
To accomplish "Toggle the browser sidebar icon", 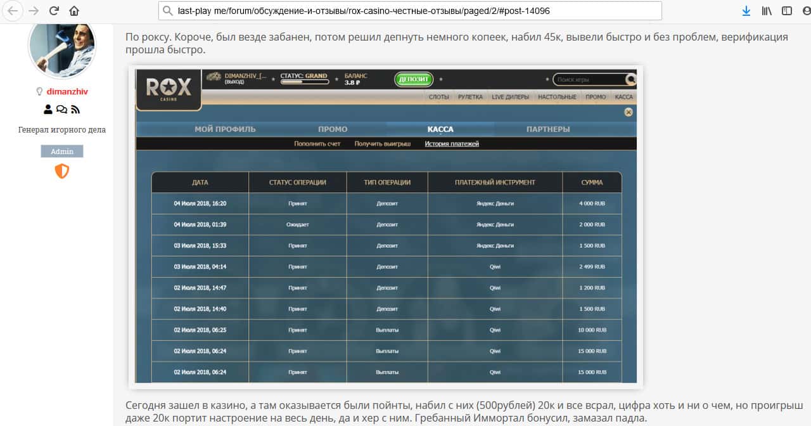I will pyautogui.click(x=786, y=11).
